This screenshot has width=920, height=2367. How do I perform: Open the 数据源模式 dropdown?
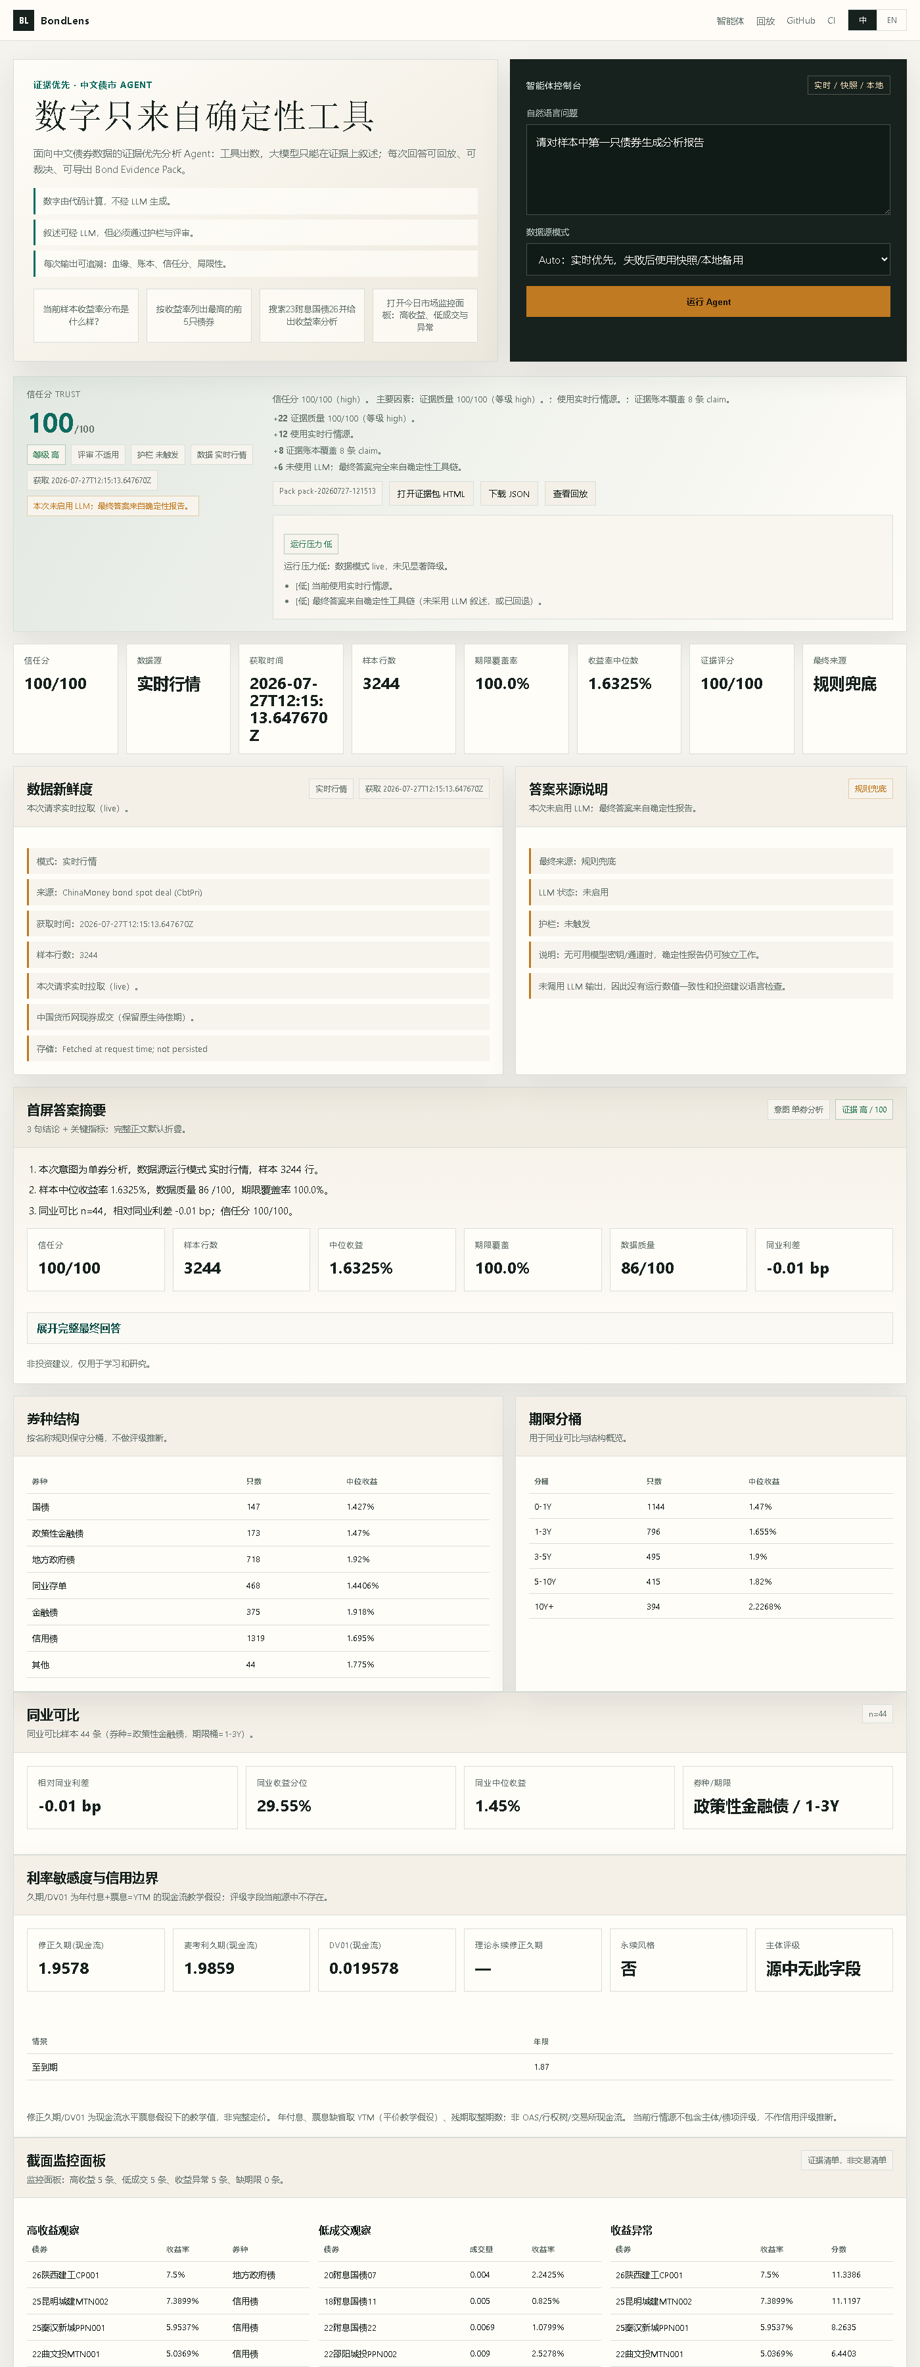click(x=708, y=259)
